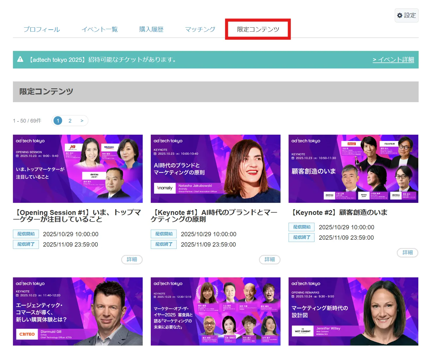431x347 pixels.
Task: Click 詳細 button under Keynote #2
Action: (407, 253)
